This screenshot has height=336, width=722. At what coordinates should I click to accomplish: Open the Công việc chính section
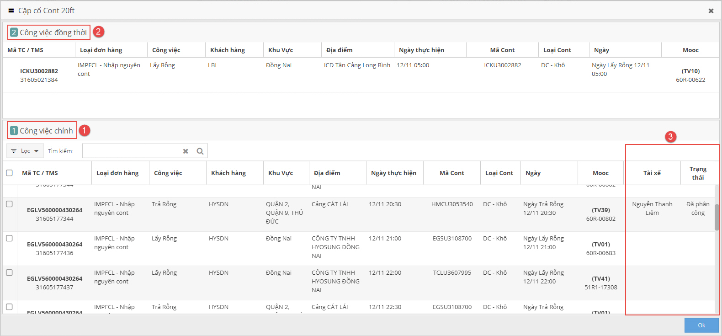[x=46, y=131]
